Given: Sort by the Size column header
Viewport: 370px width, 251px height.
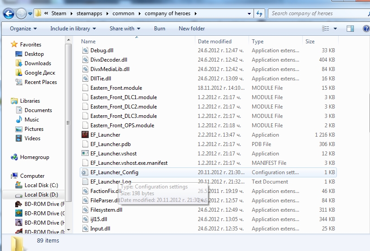Looking at the screenshot, I should [310, 42].
